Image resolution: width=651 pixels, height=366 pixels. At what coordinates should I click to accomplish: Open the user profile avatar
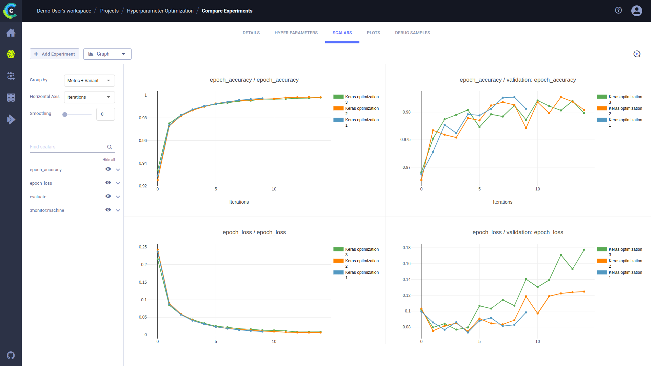tap(637, 11)
